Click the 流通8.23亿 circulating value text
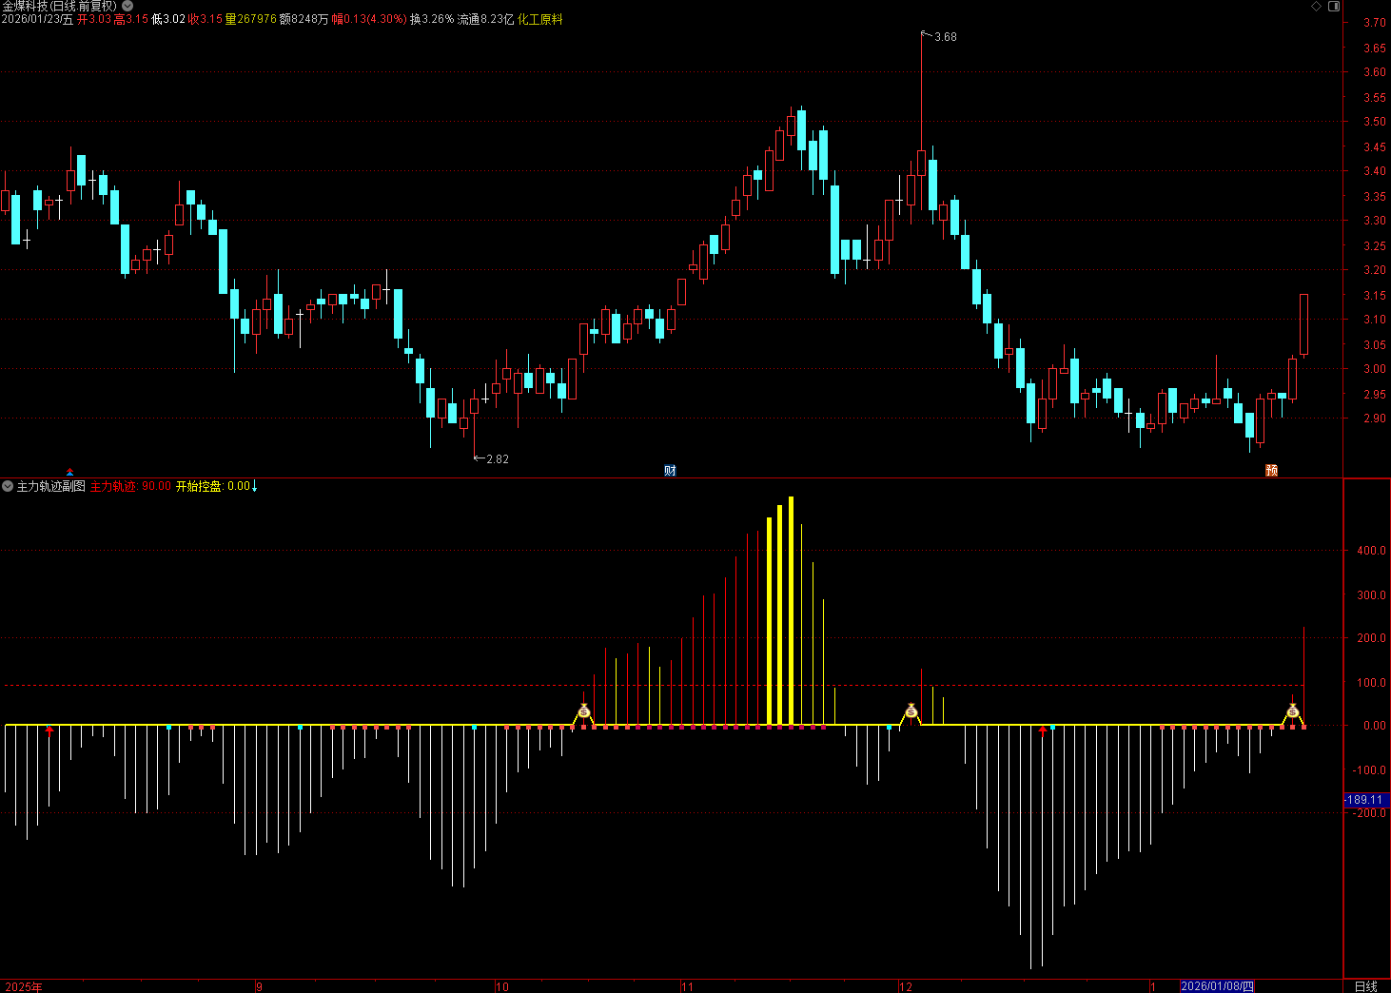The height and width of the screenshot is (993, 1391). point(485,19)
